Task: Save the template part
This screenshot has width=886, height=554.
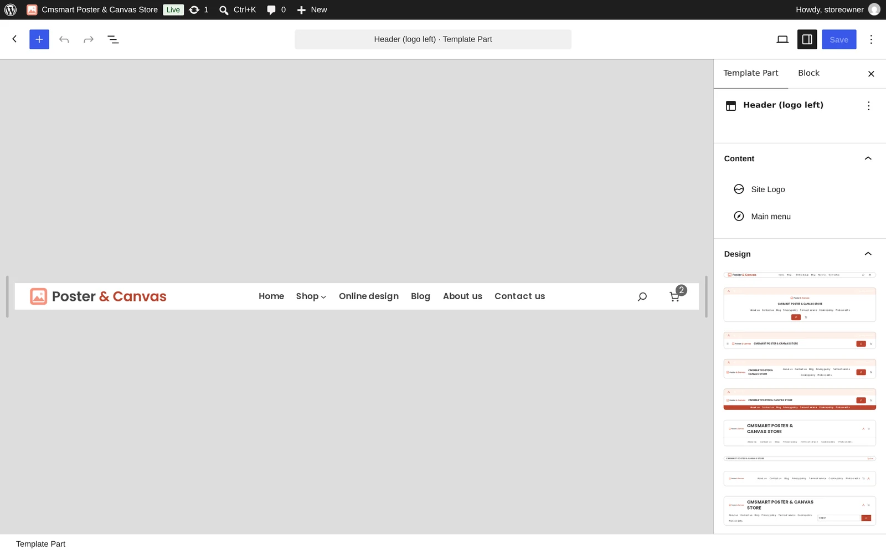Action: coord(839,39)
